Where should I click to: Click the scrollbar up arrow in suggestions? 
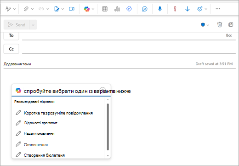coord(108,100)
